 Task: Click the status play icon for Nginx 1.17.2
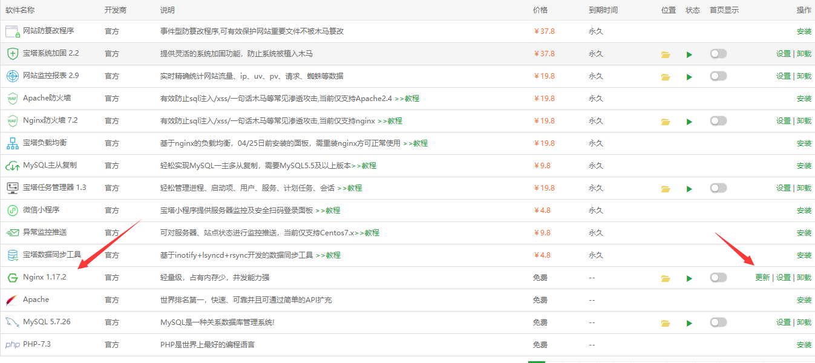tap(689, 278)
